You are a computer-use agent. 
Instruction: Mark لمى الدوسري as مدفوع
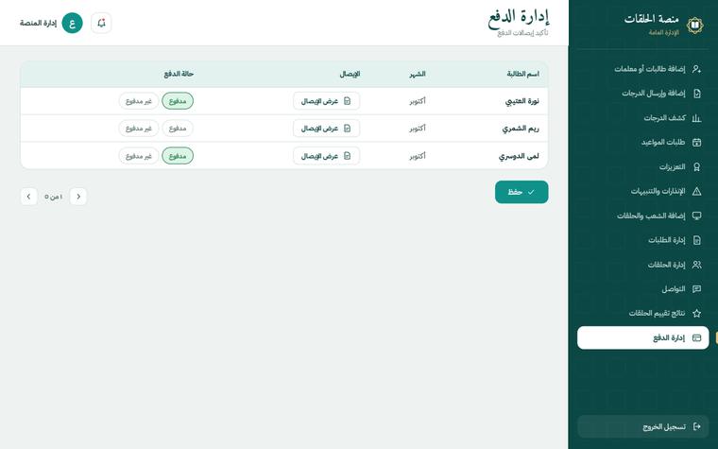178,156
